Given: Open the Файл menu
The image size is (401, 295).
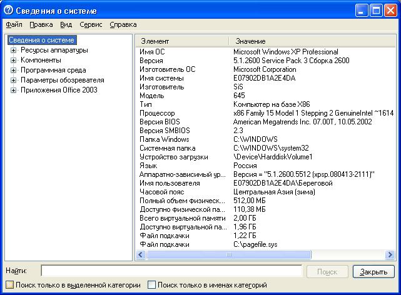Looking at the screenshot, I should point(14,24).
